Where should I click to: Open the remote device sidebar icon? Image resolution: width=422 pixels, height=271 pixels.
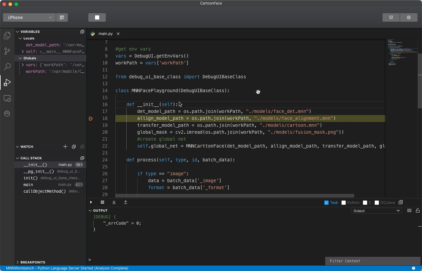point(7,98)
